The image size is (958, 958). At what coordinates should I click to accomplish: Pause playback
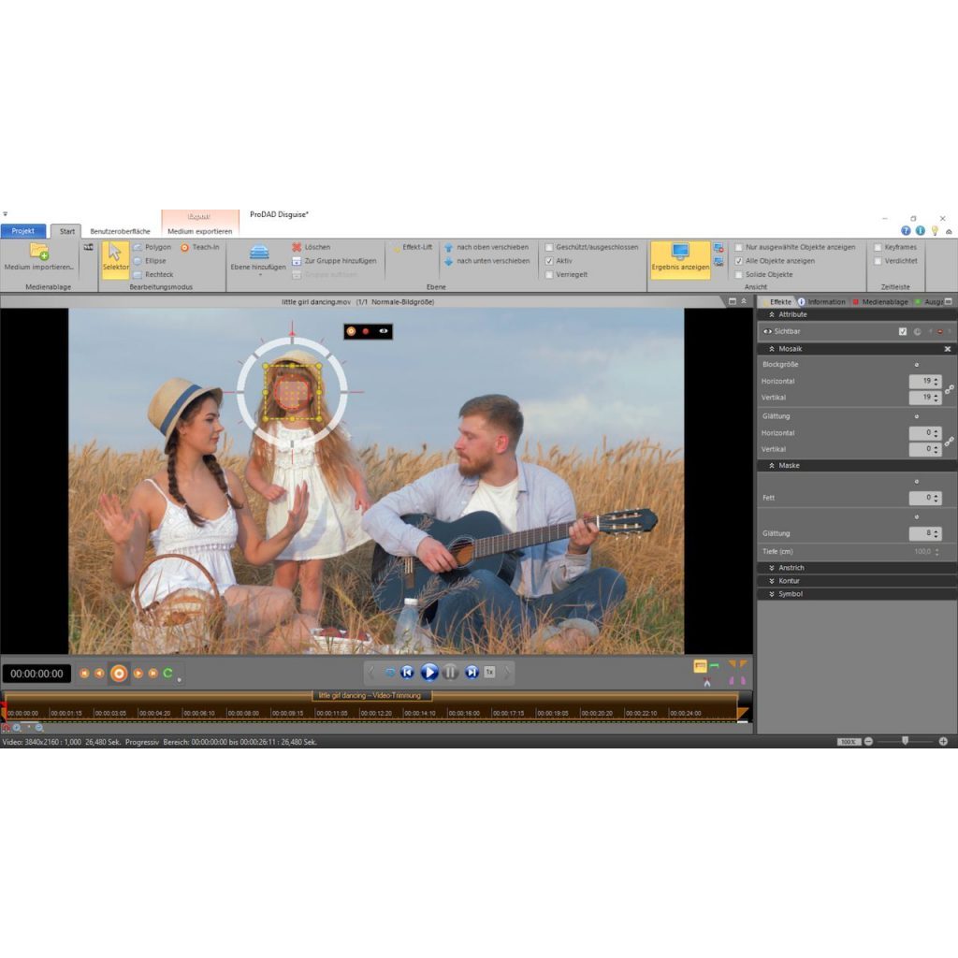pos(450,672)
